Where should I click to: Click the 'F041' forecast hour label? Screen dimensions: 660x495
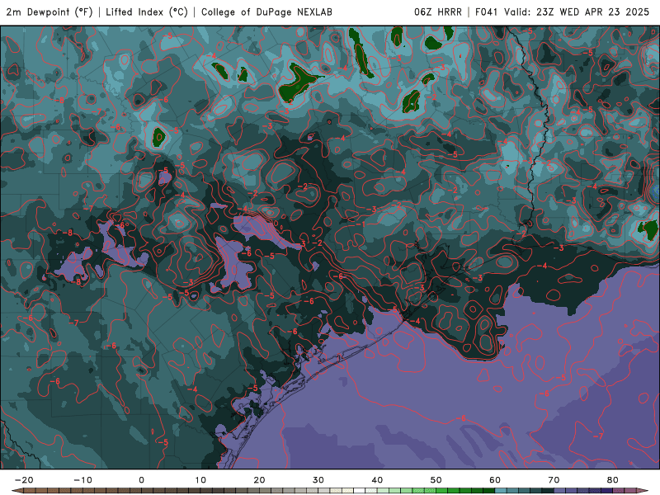[486, 12]
